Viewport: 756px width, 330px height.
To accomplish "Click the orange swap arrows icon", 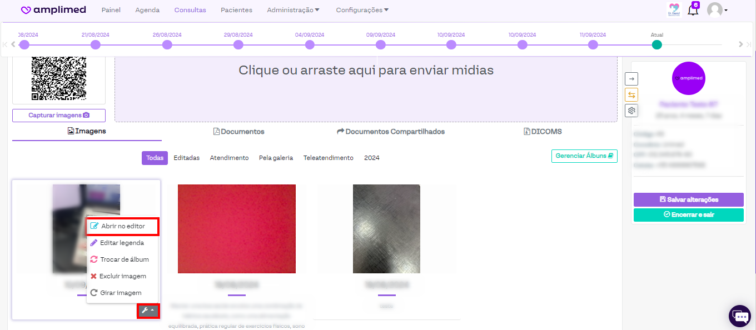I will click(631, 94).
